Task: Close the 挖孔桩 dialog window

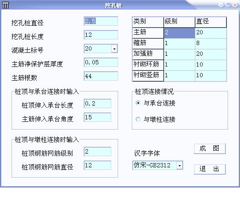Action: tap(235, 5)
